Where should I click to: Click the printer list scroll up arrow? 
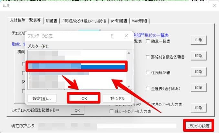click(x=129, y=53)
